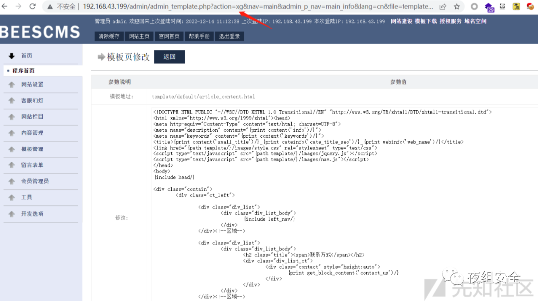Viewport: 538px width, 301px height.
Task: Click the template code editing textarea
Action: 344,204
